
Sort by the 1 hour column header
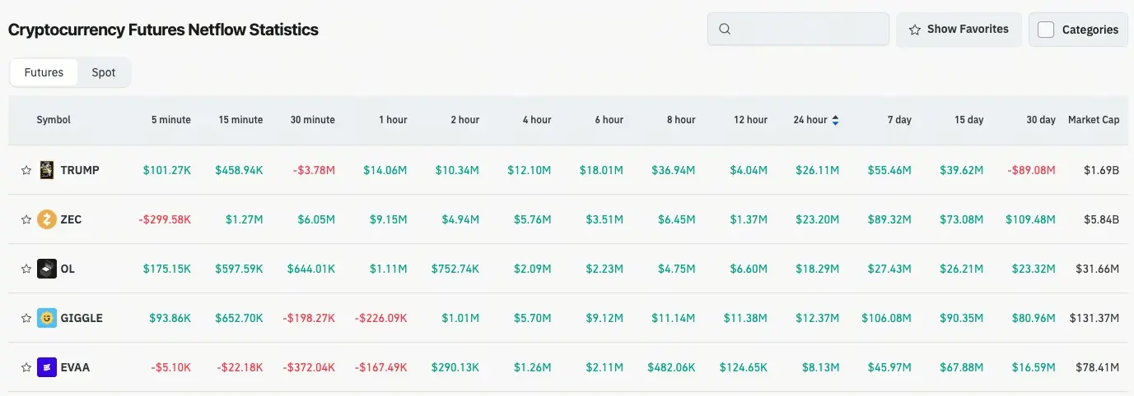click(x=393, y=120)
